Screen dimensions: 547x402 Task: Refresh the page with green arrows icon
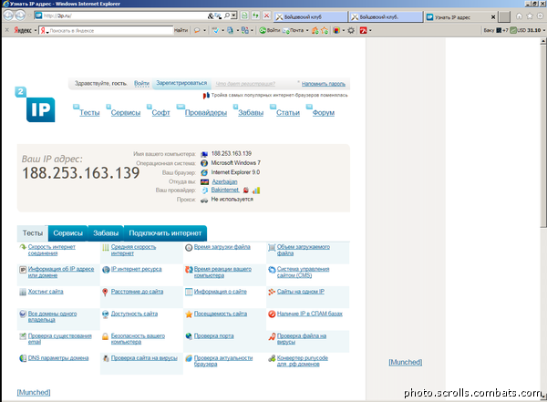click(255, 15)
